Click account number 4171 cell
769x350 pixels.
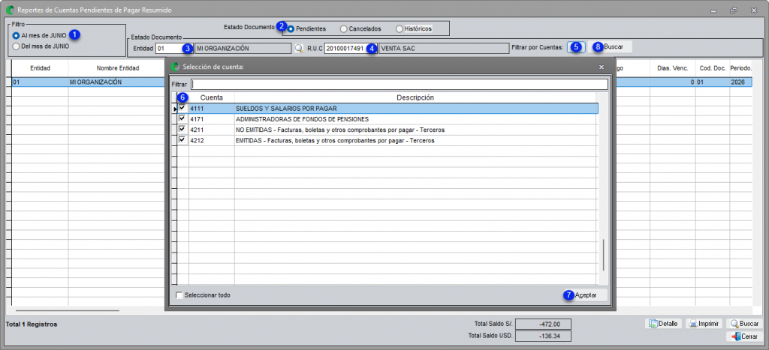211,119
